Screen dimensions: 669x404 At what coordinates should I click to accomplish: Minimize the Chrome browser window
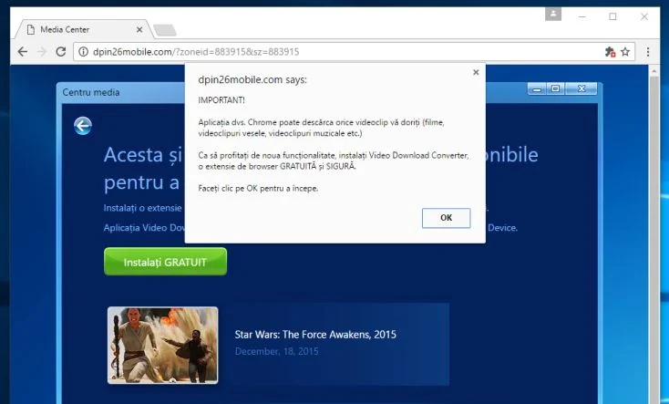(x=582, y=16)
